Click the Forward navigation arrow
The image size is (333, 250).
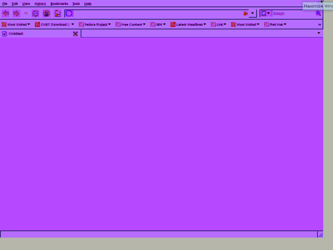[x=16, y=13]
